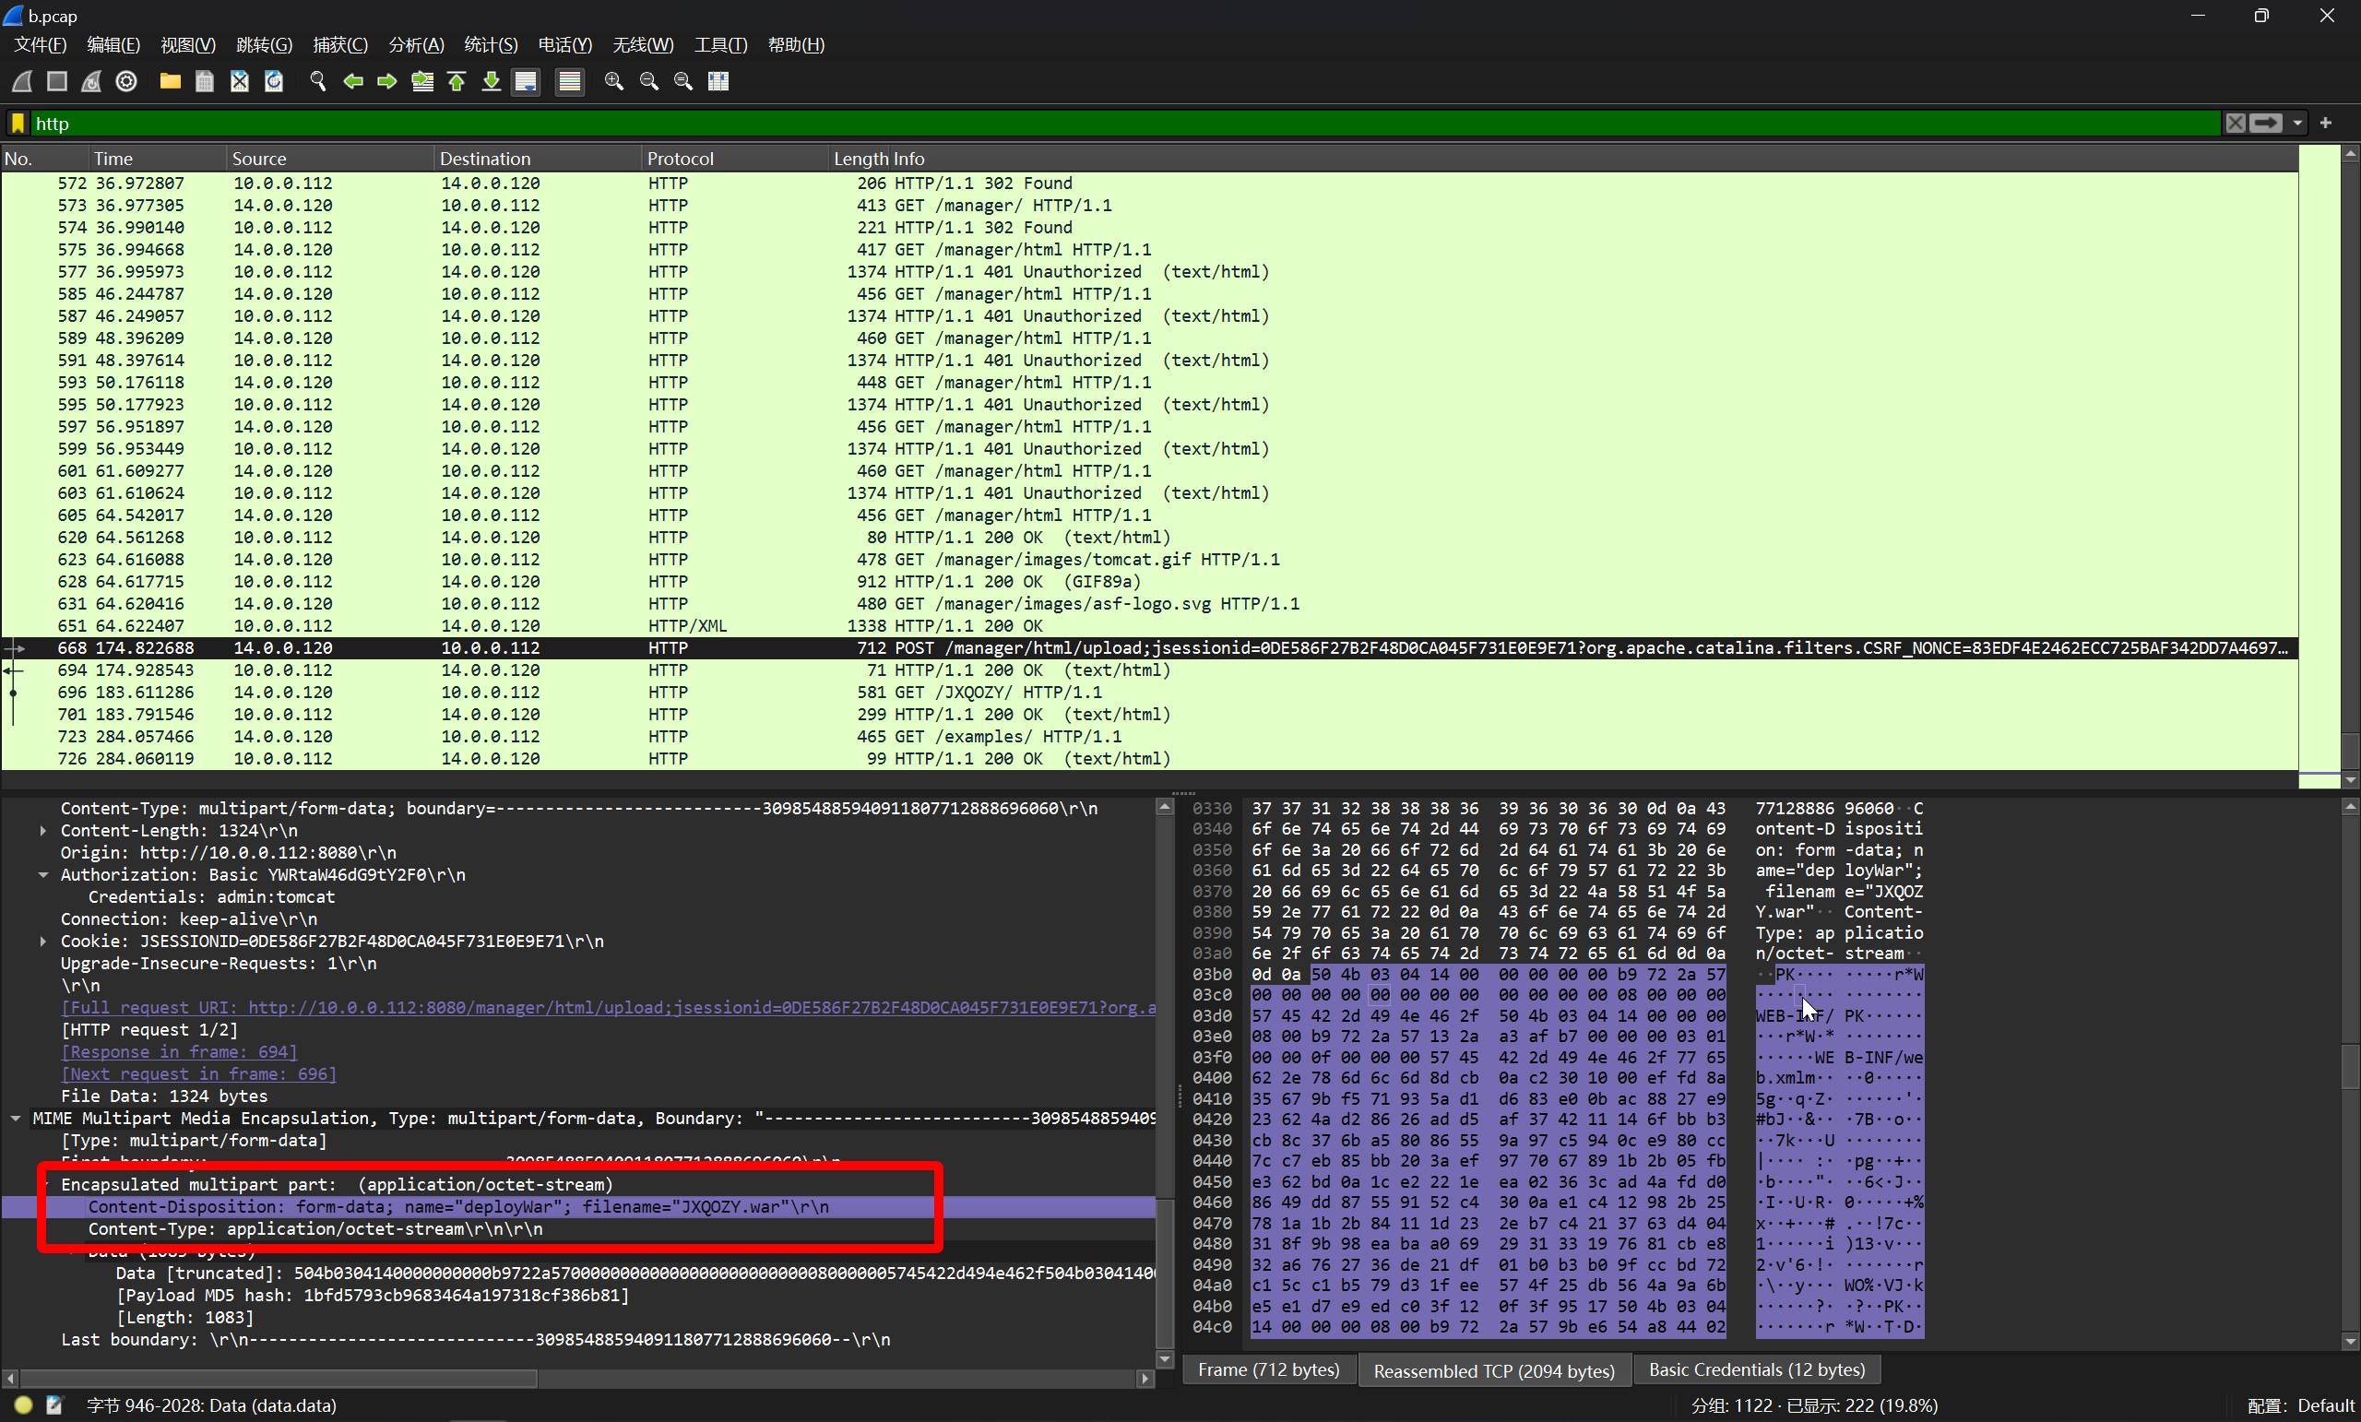Switch to Basic Credentials (12 bytes) tab

tap(1756, 1370)
